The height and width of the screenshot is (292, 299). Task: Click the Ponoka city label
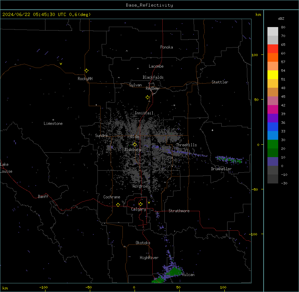pyautogui.click(x=166, y=47)
